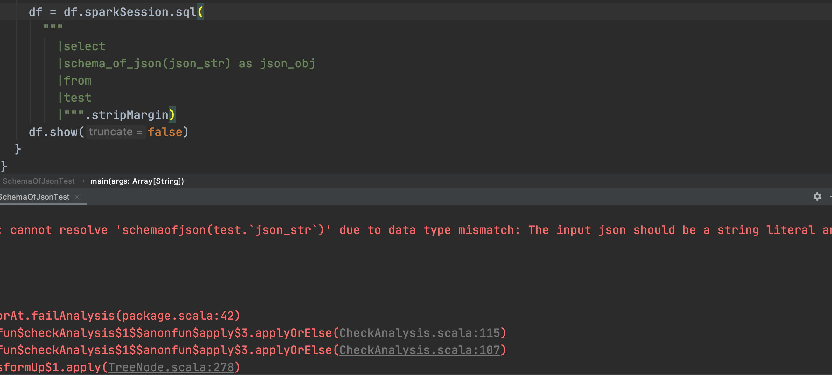
Task: Click the highlighted opening parenthesis after sql
Action: [x=200, y=12]
